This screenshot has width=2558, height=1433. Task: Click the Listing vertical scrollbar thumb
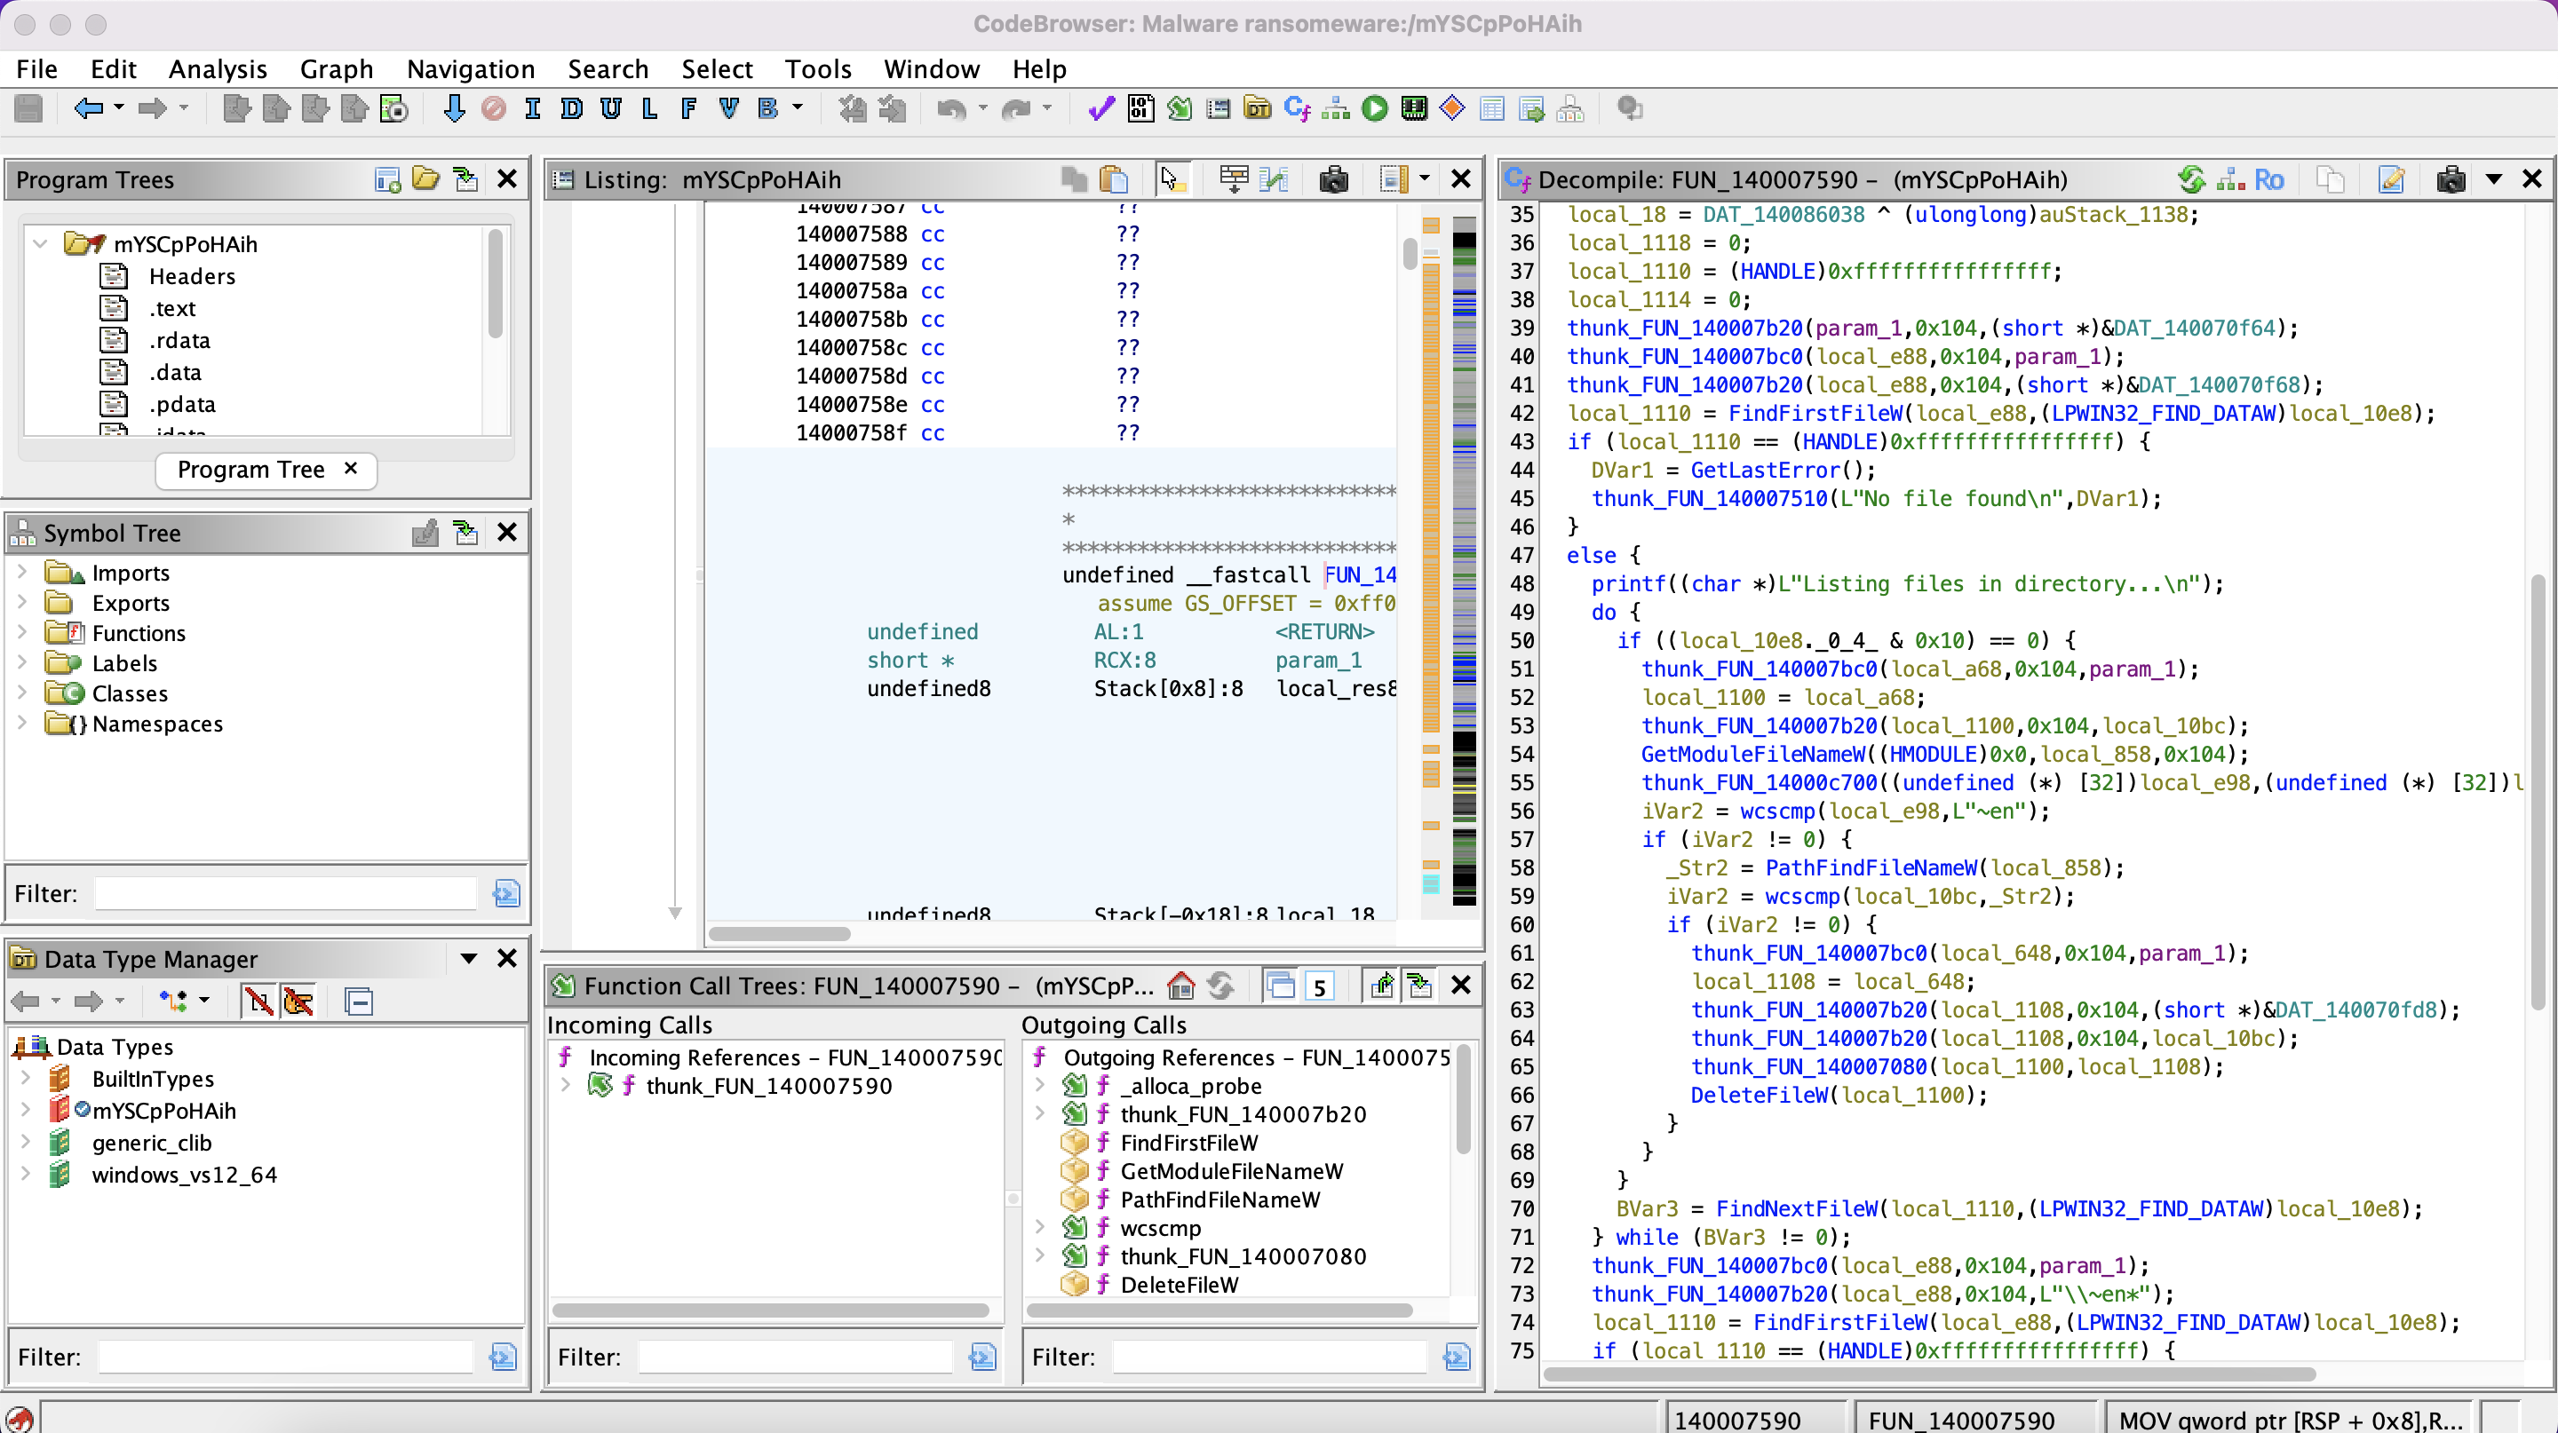1409,254
